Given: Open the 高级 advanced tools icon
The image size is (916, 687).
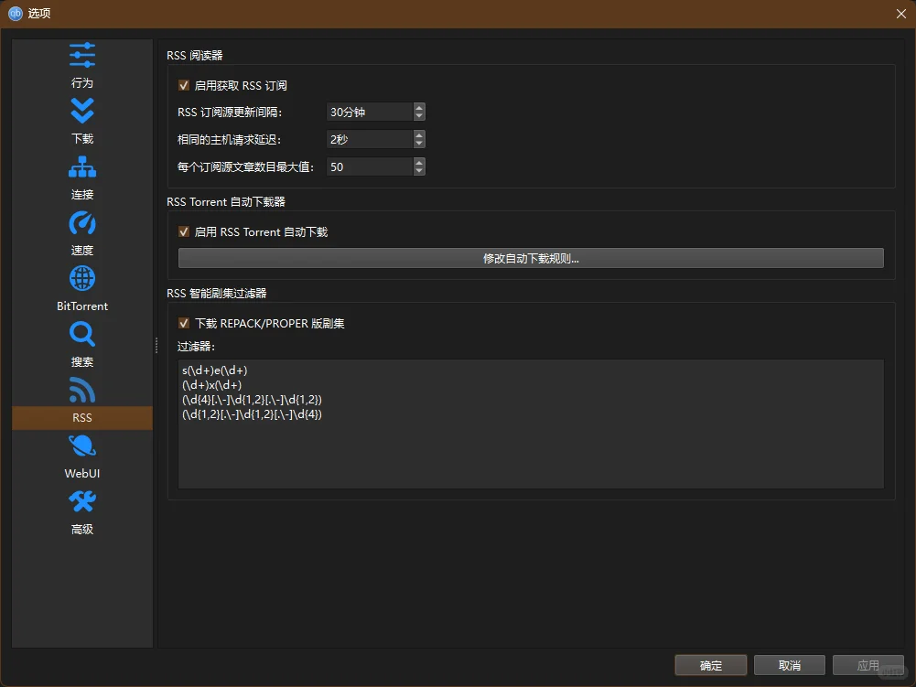Looking at the screenshot, I should (x=81, y=501).
